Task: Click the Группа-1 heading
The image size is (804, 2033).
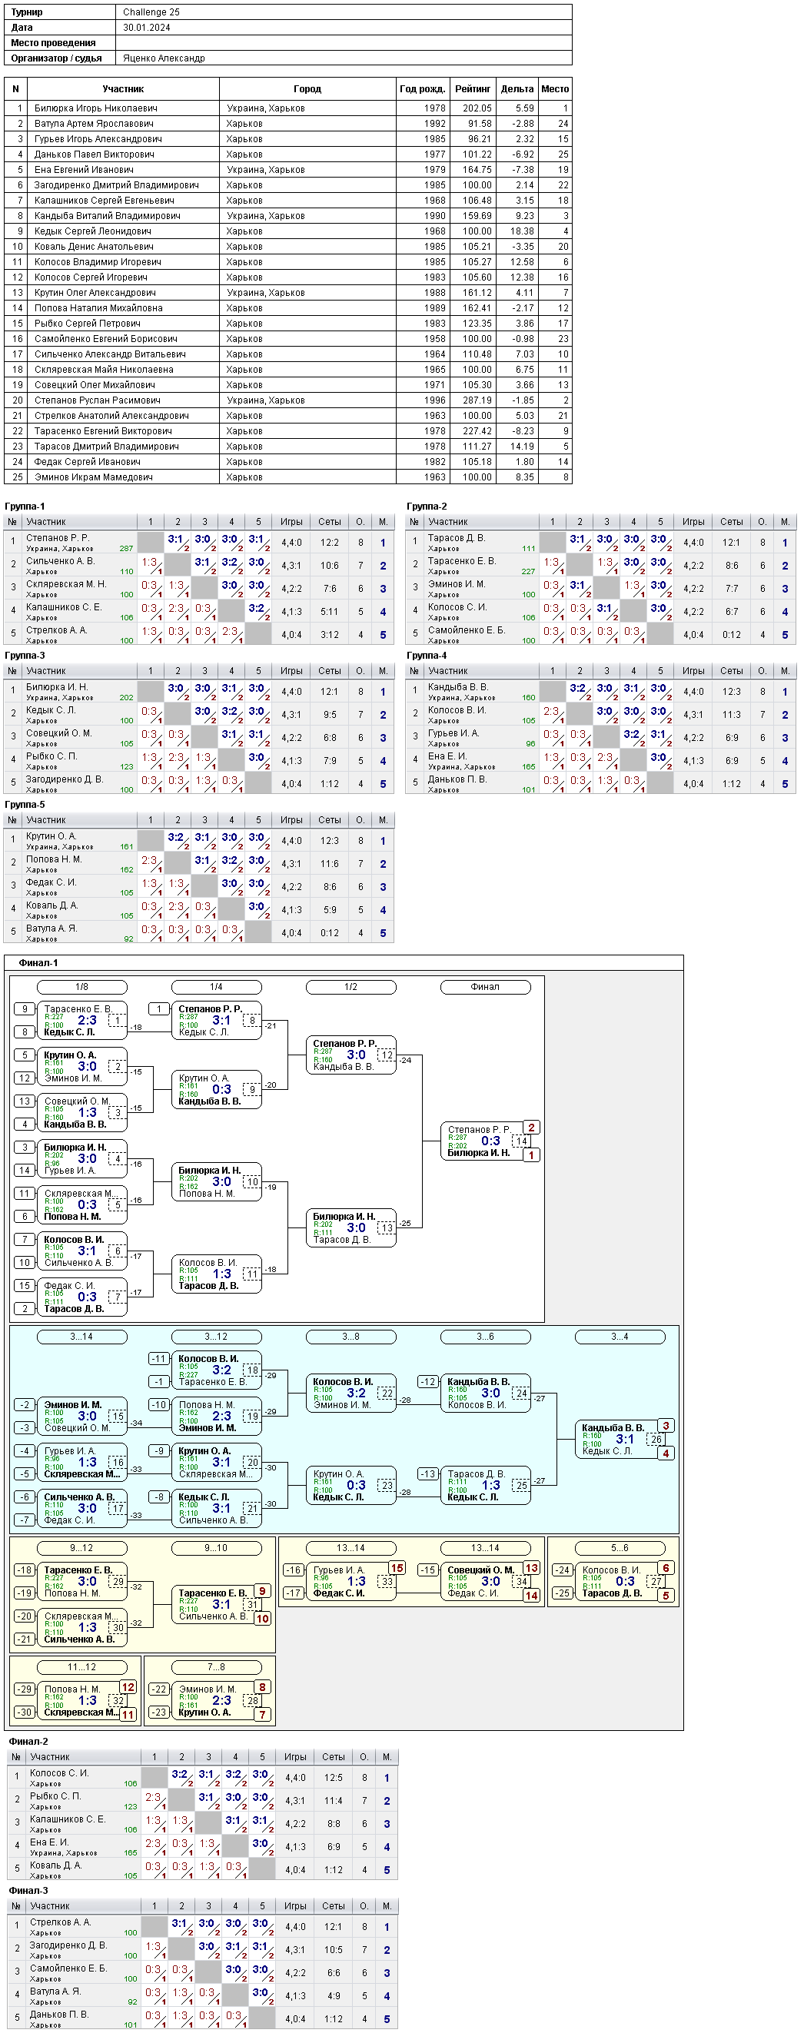Action: [x=25, y=507]
